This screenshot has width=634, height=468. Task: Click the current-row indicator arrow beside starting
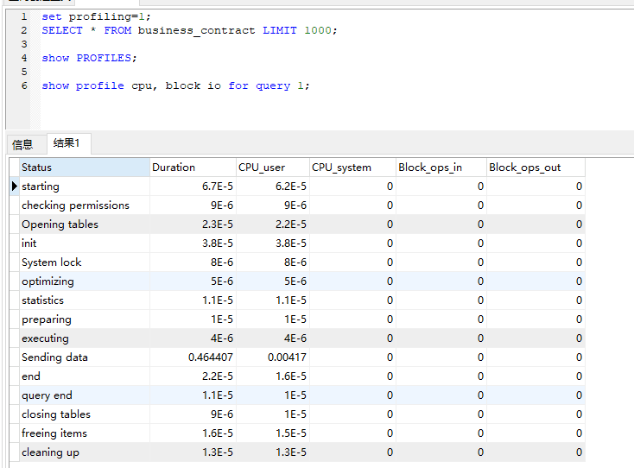tap(15, 187)
